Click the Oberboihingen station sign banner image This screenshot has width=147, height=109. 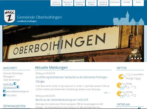tap(73, 43)
